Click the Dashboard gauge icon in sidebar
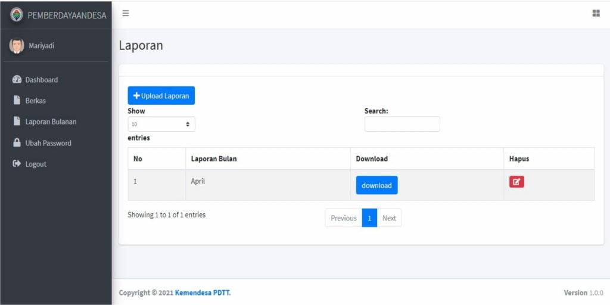This screenshot has width=610, height=305. coord(17,80)
